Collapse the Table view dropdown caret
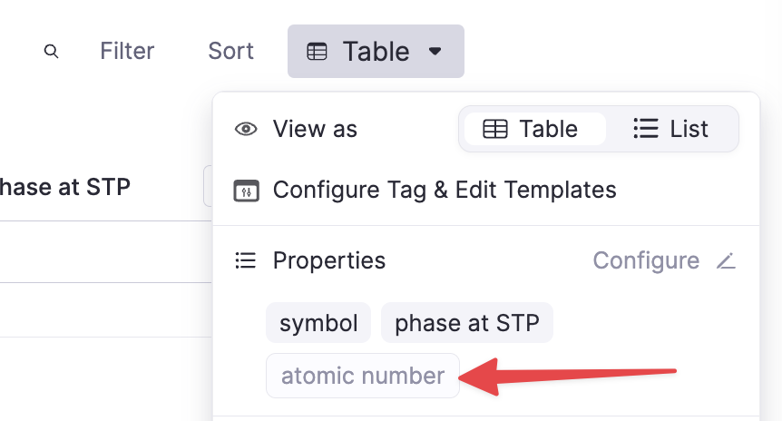This screenshot has height=421, width=782. coord(435,52)
